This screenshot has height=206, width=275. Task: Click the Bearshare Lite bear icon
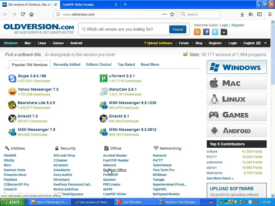(12, 105)
